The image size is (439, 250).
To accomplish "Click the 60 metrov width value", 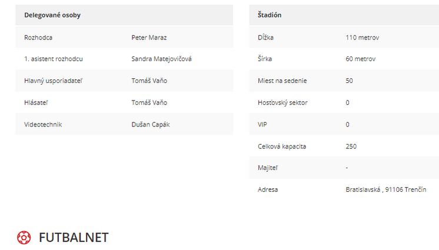I will coord(361,59).
